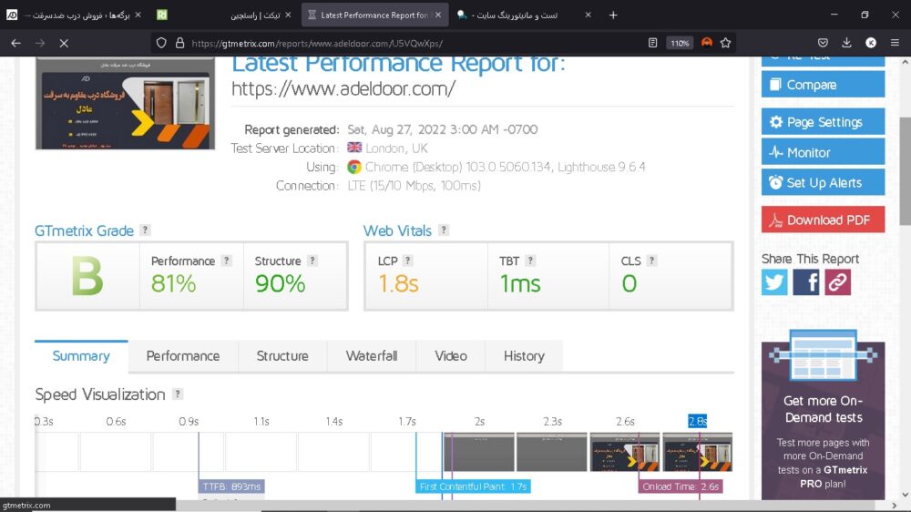911x512 pixels.
Task: Open a new tab with plus button
Action: pyautogui.click(x=613, y=15)
